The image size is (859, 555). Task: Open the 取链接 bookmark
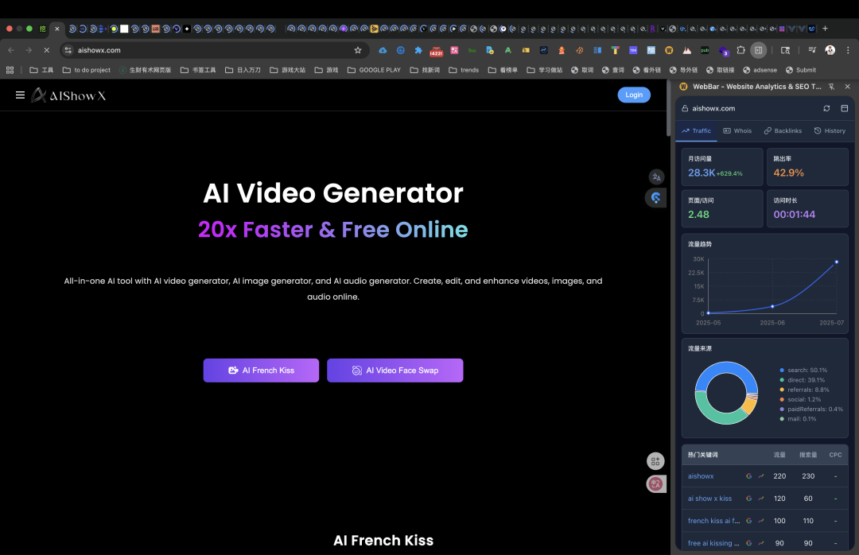point(721,70)
